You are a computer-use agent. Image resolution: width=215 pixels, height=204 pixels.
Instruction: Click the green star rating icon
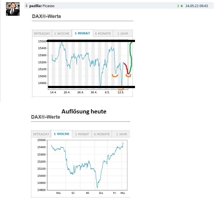(x=182, y=6)
